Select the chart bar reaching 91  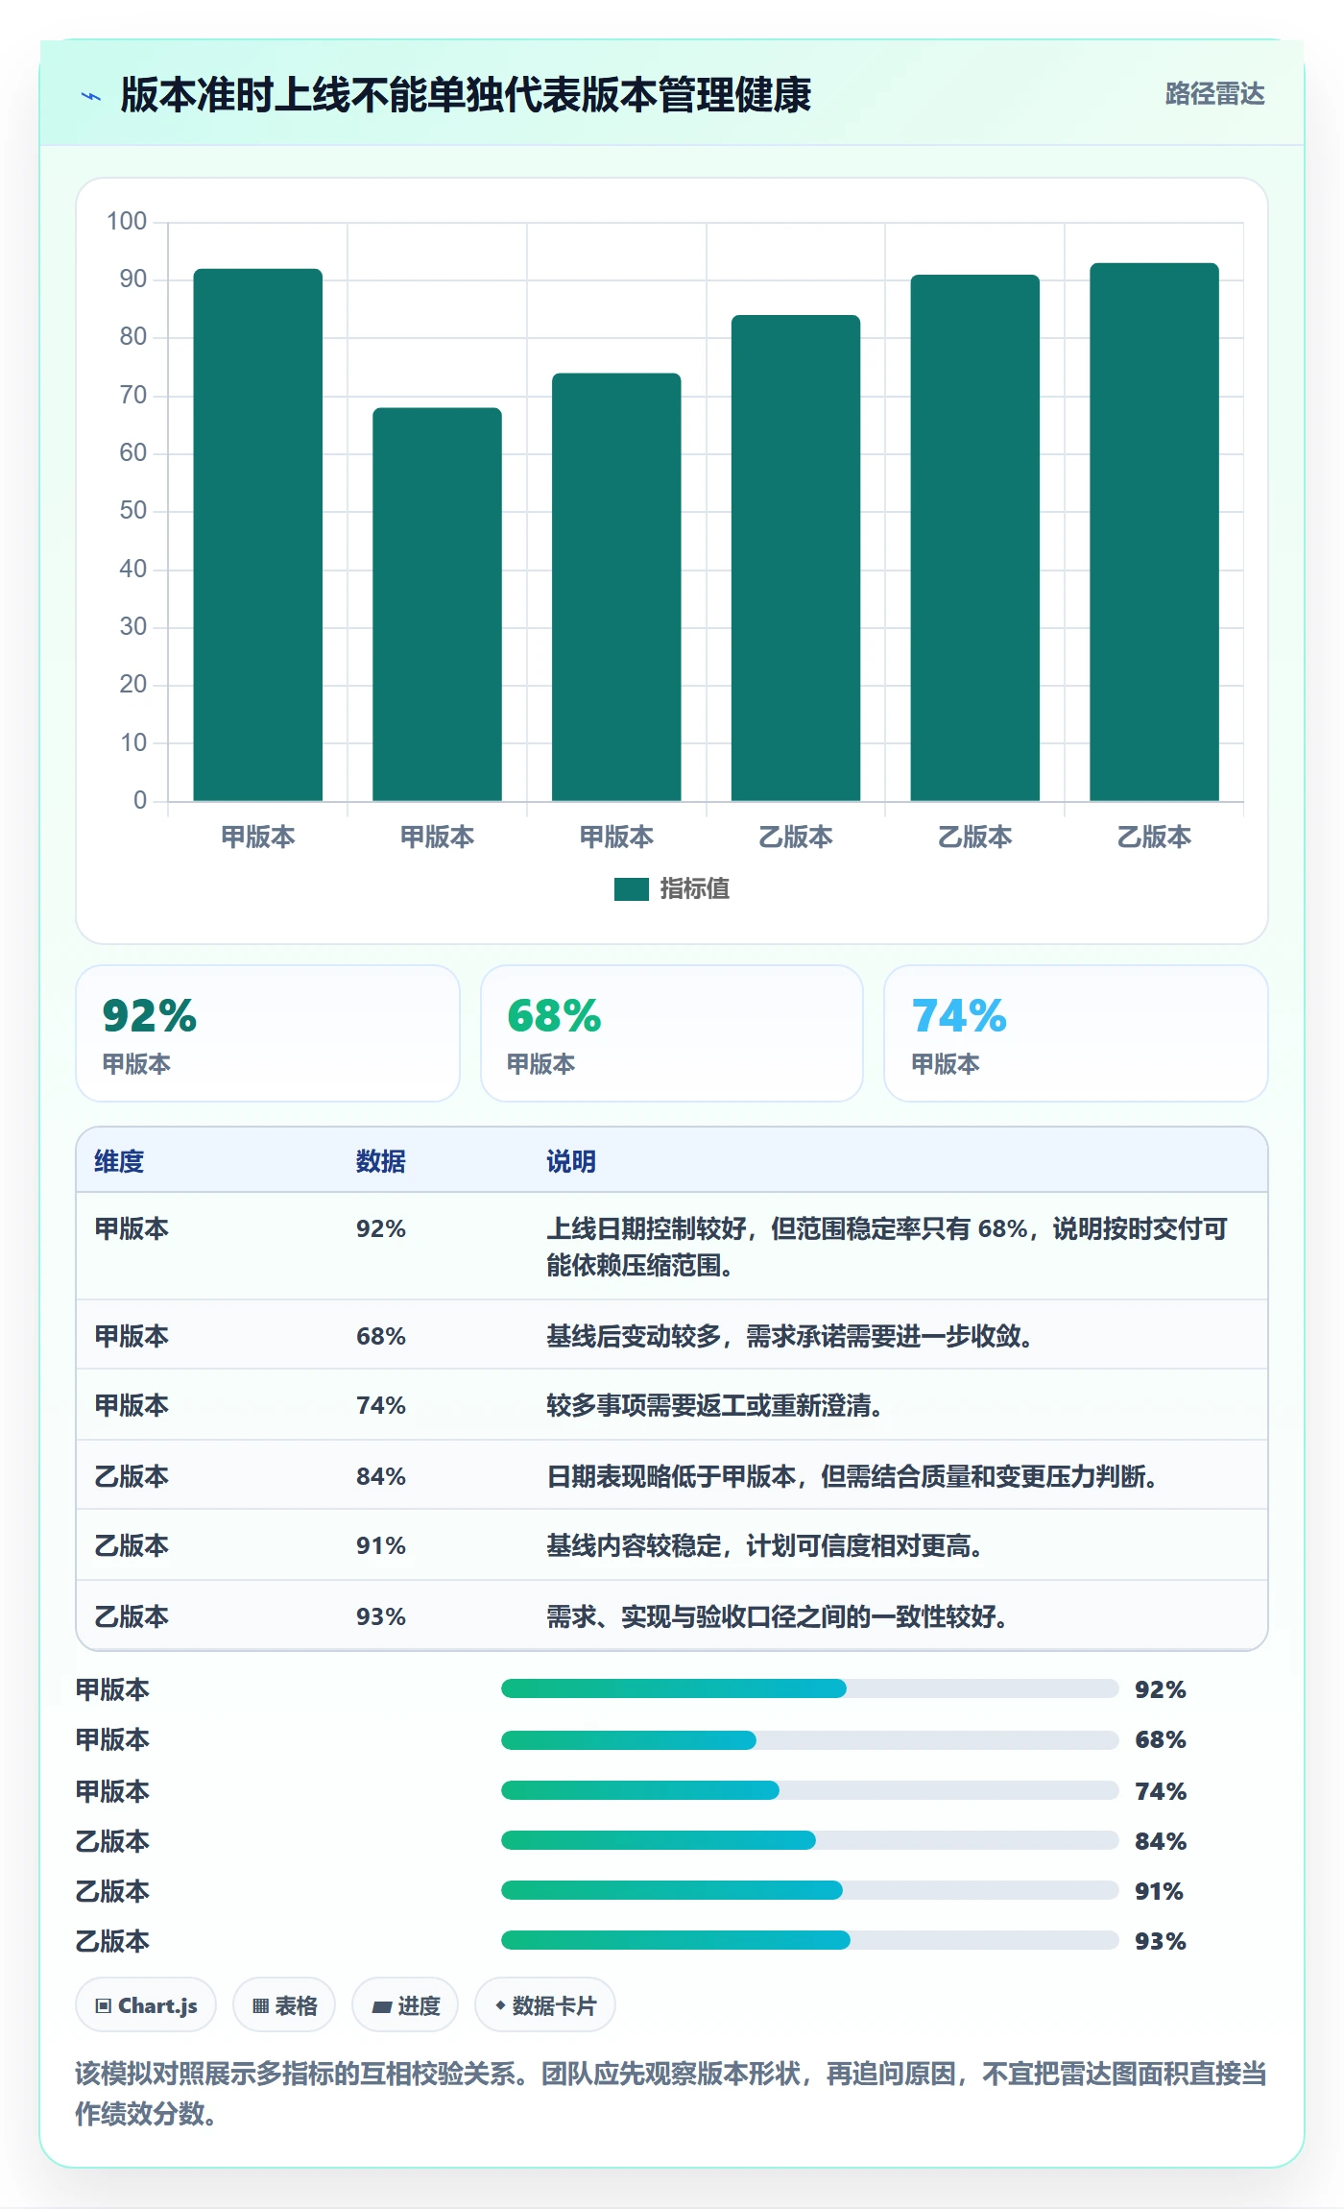point(974,538)
